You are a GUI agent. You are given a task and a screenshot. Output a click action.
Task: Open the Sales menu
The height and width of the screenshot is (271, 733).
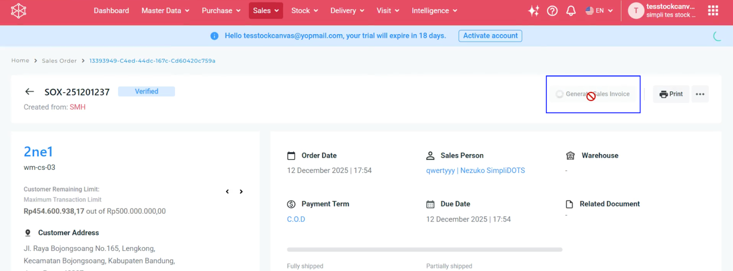[266, 11]
